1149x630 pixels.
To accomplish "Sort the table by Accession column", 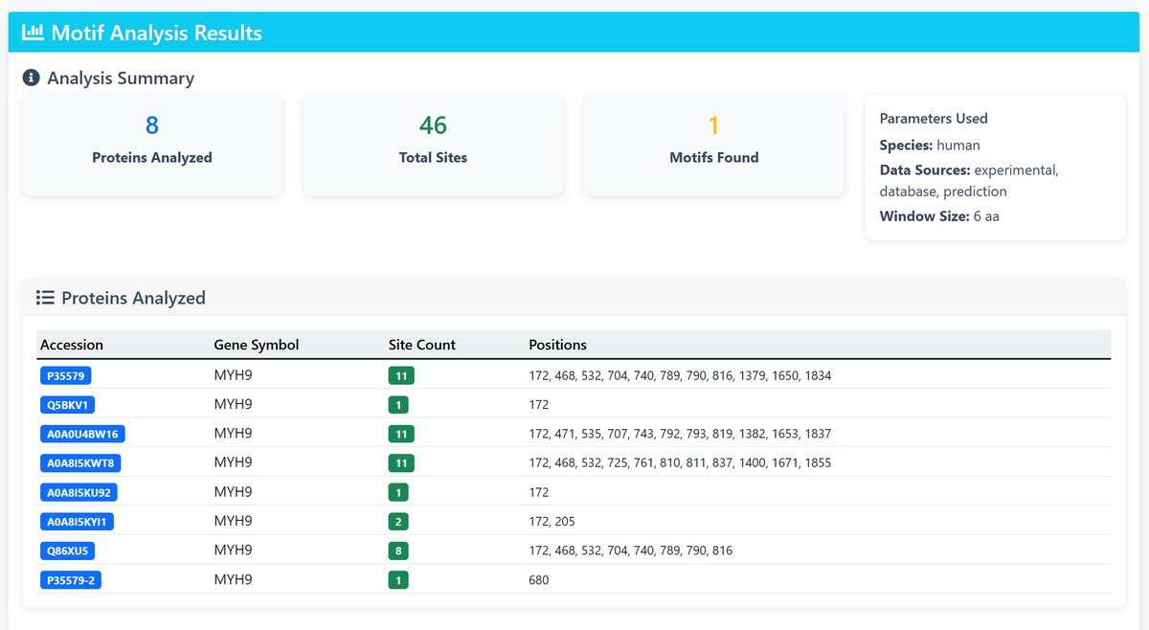I will click(72, 345).
